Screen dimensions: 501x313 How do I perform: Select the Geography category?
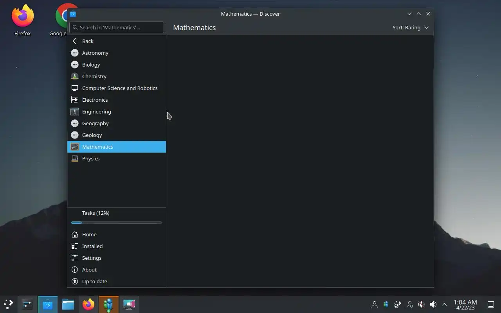117,123
